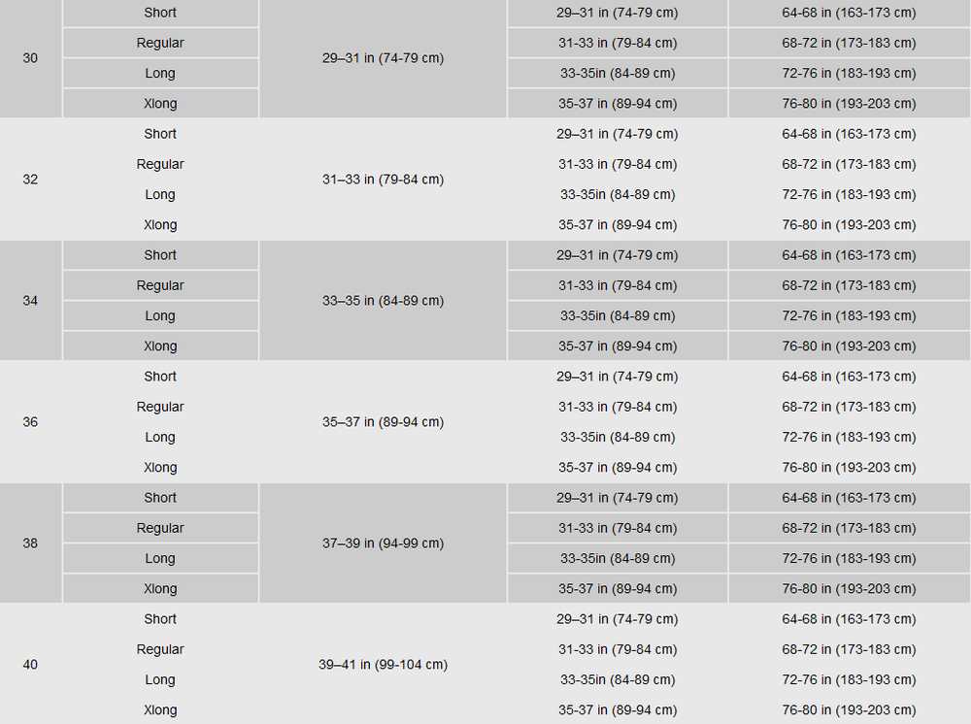Image resolution: width=971 pixels, height=724 pixels.
Task: Click the size 40 row header cell
Action: [30, 665]
